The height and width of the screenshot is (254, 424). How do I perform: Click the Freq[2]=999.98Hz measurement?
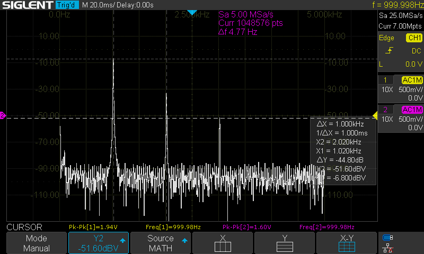tap(326, 227)
